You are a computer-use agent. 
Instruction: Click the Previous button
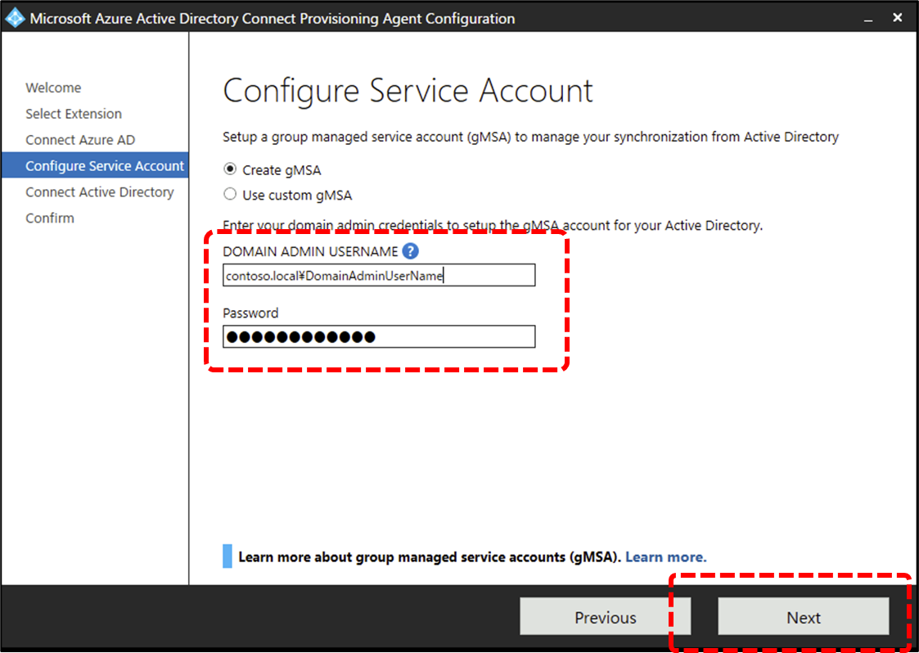[x=605, y=617]
